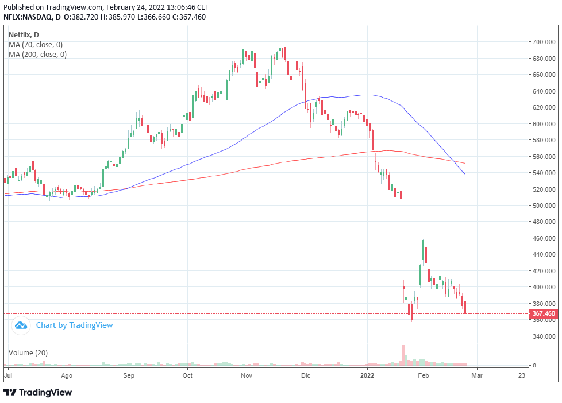Click the 'Dic' time axis label
The width and height of the screenshot is (562, 403).
coord(306,375)
